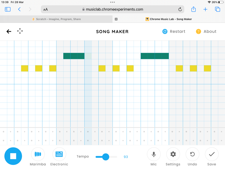This screenshot has height=169, width=225.
Task: Close the current tab with X
Action: pos(116,19)
